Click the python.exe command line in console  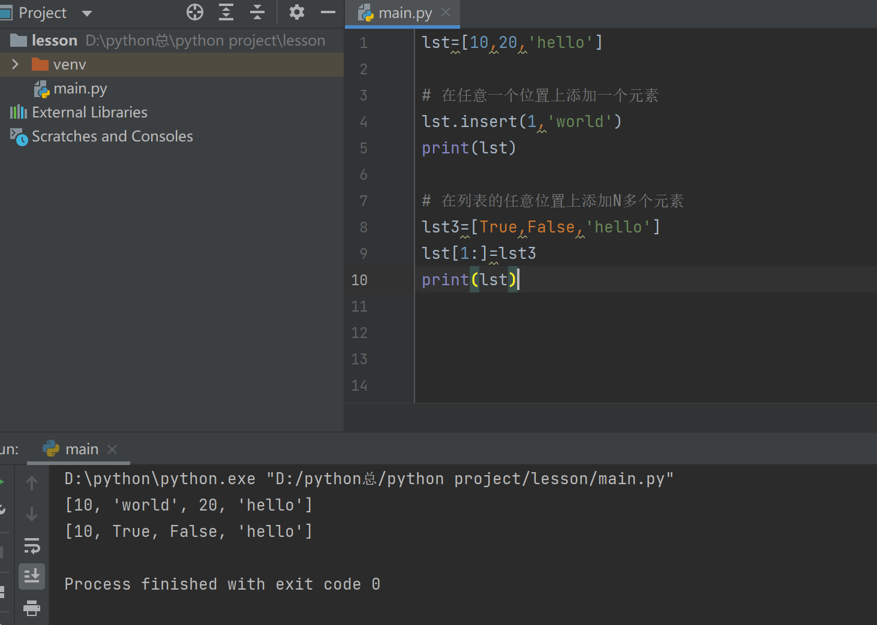369,479
